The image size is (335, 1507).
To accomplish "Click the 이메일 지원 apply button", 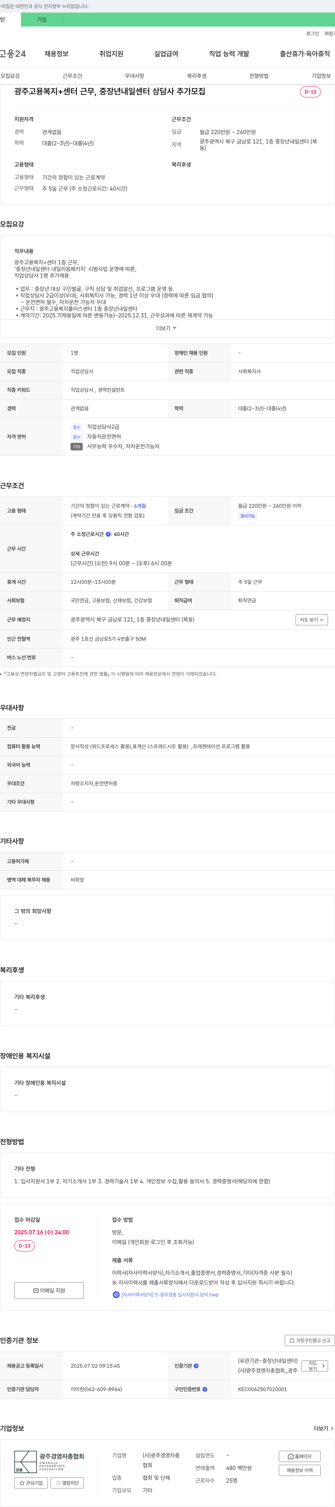I will [49, 1291].
